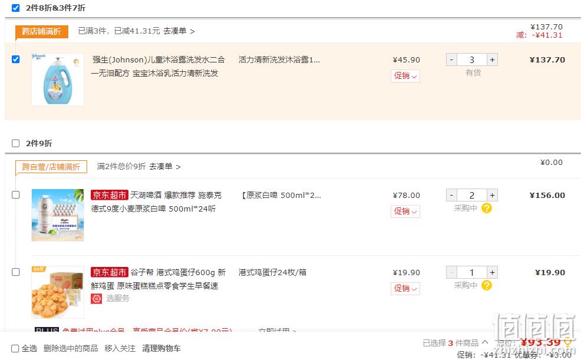Image resolution: width=581 pixels, height=360 pixels.
Task: Click the egg cake quantity field
Action: click(471, 272)
